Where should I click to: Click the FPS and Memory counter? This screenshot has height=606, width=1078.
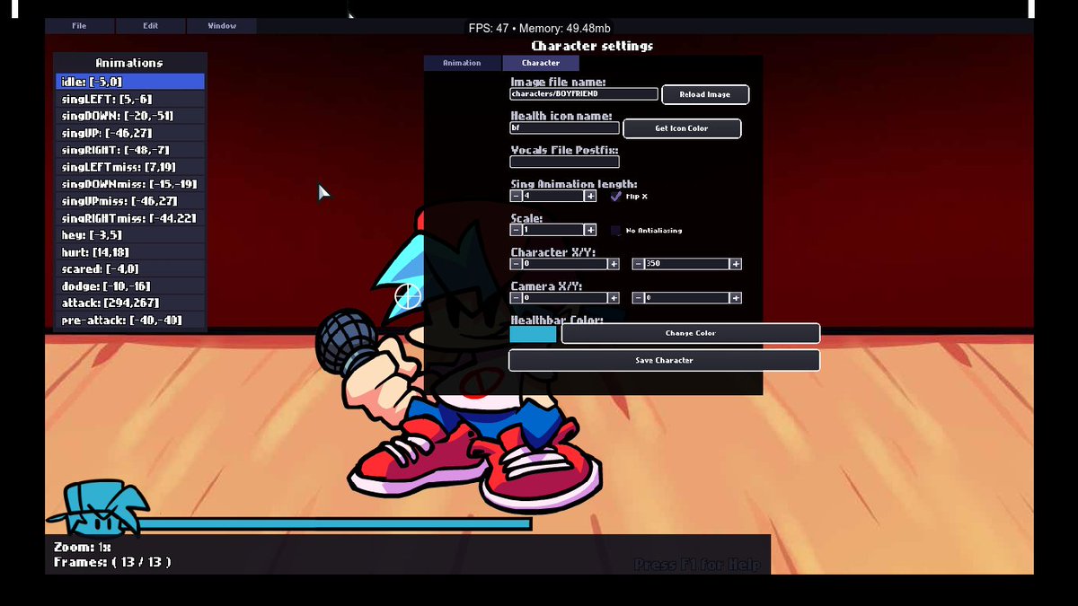coord(540,29)
